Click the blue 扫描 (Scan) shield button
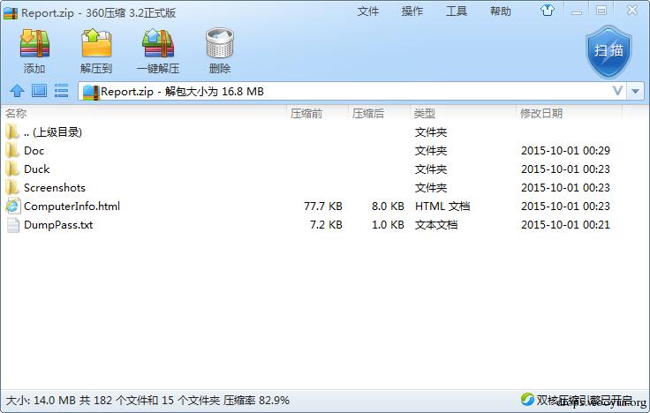Image resolution: width=650 pixels, height=413 pixels. point(608,51)
